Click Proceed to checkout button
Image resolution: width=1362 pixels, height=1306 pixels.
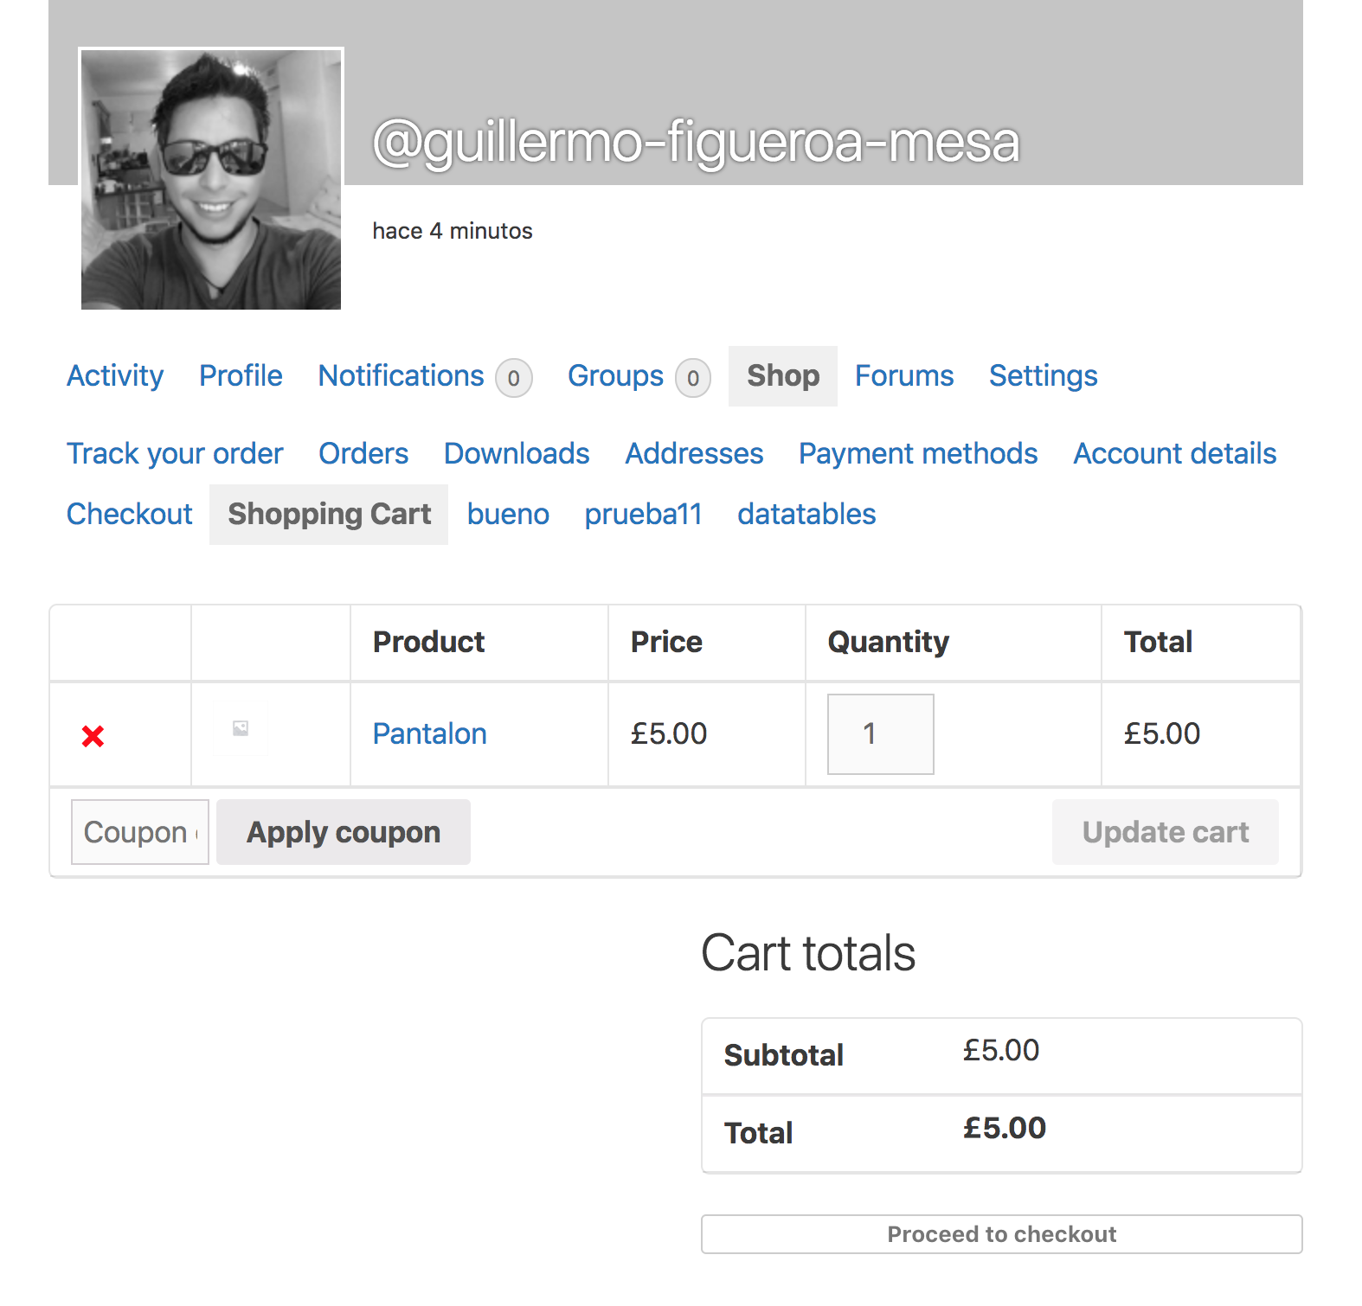pos(1001,1234)
